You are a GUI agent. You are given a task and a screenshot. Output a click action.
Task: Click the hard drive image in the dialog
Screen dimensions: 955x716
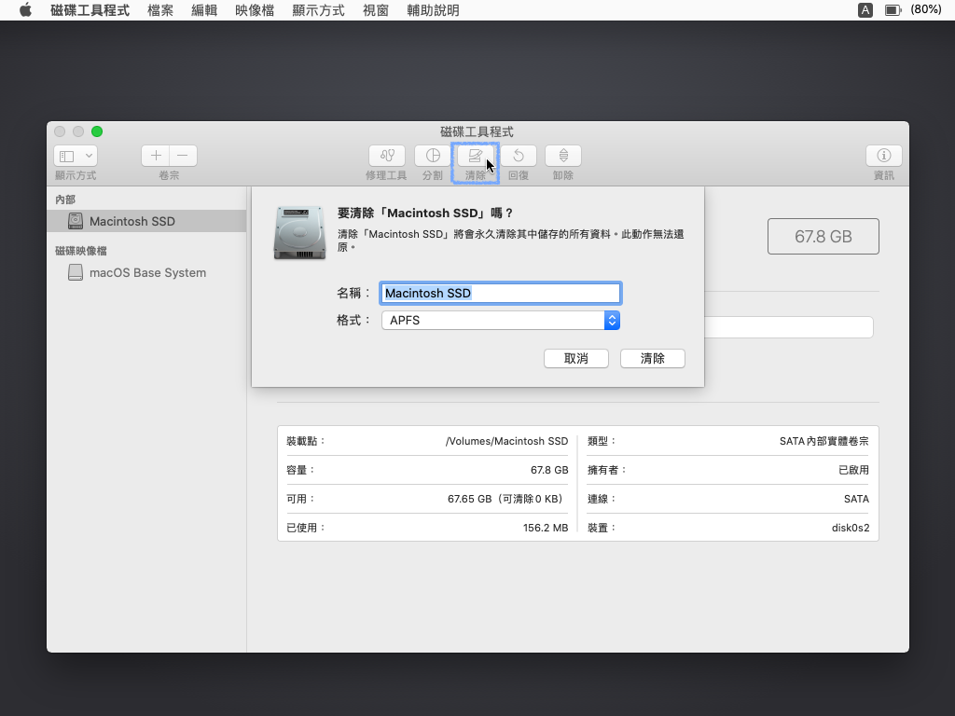(x=299, y=232)
